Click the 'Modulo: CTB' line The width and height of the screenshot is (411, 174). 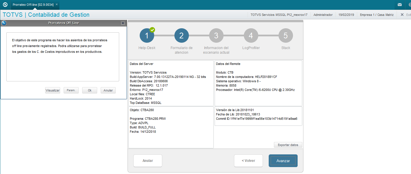pos(224,72)
